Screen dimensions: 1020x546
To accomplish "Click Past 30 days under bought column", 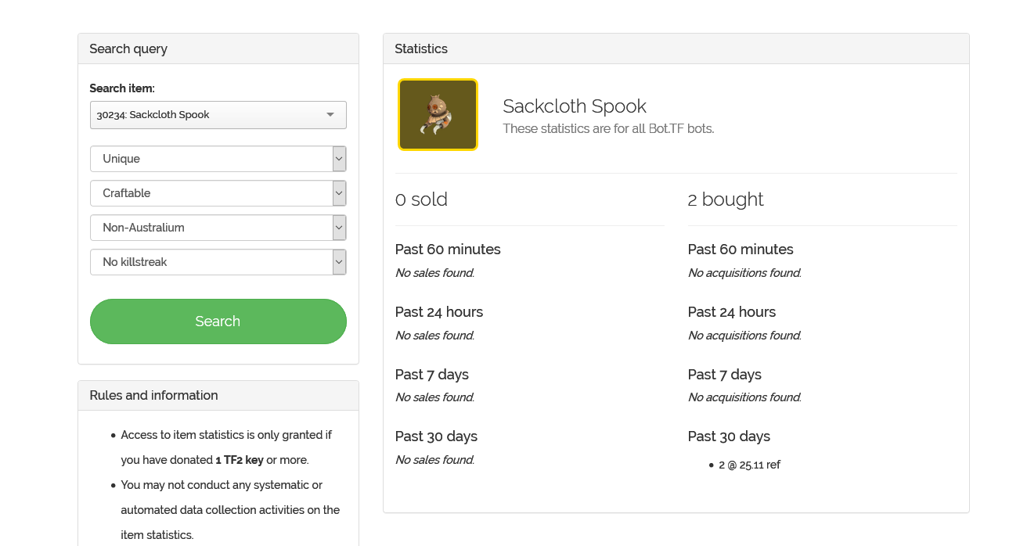I will pyautogui.click(x=728, y=436).
